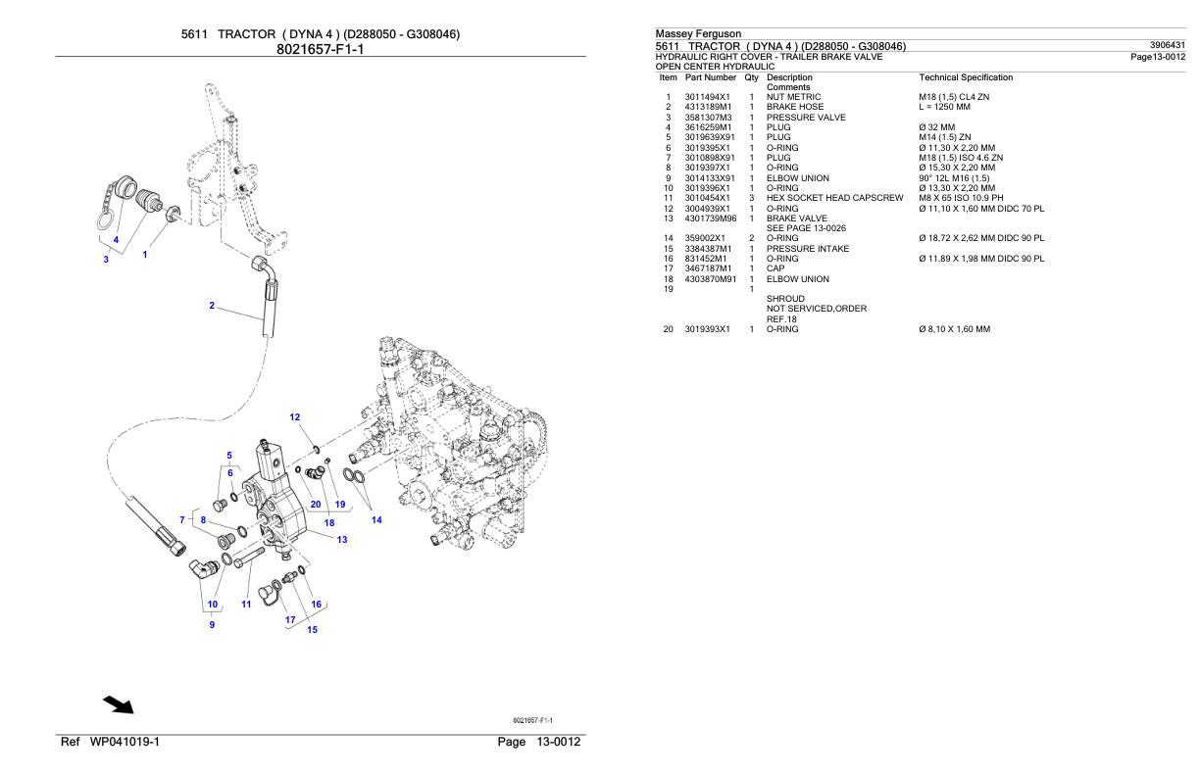Select callout number 11 in the diagram
1200x776 pixels.
[246, 605]
